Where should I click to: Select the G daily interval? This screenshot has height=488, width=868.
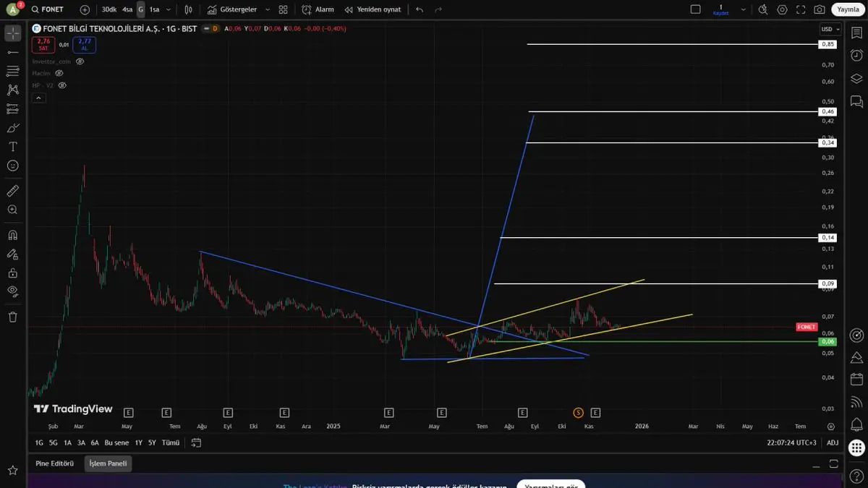tap(140, 9)
